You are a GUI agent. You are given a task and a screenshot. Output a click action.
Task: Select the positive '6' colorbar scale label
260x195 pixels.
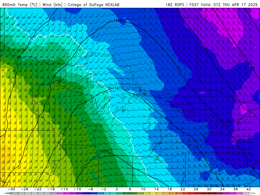tap(130, 189)
